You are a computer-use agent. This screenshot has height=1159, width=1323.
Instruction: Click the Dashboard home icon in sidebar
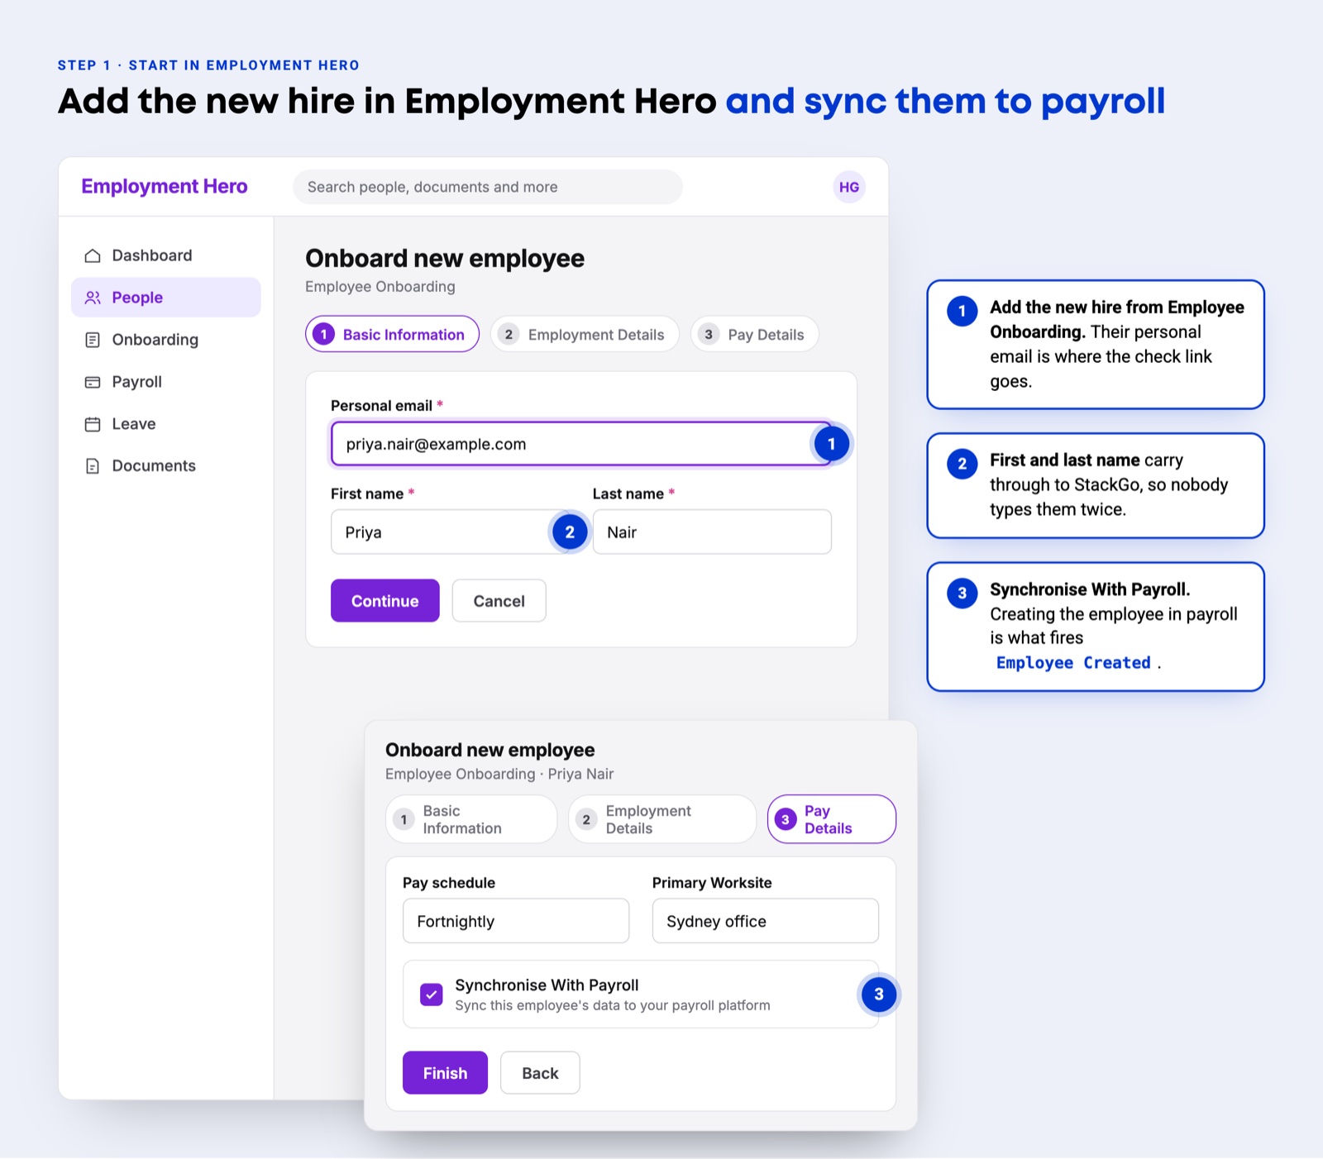click(93, 255)
